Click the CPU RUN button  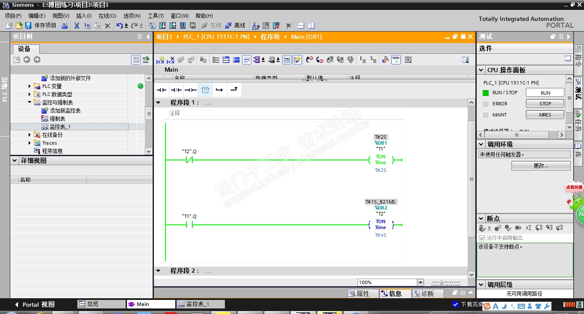[545, 93]
